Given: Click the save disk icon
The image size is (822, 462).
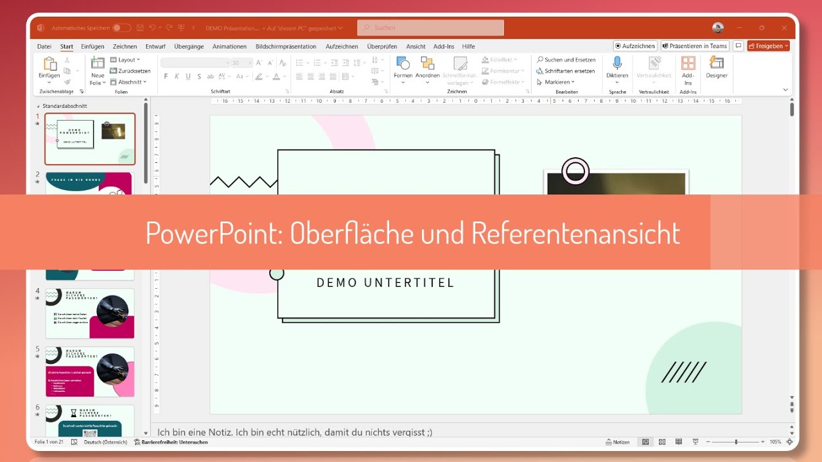Looking at the screenshot, I should (x=139, y=28).
